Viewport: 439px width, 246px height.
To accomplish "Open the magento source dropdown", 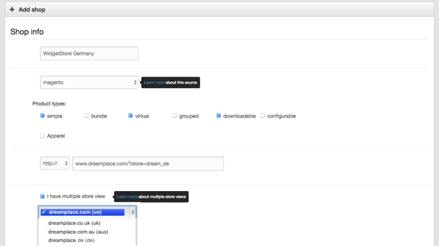I will coord(89,82).
